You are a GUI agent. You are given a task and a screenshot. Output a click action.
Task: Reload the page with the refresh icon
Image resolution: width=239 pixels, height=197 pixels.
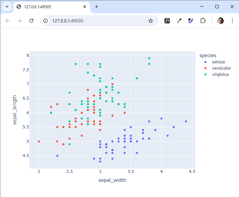[31, 21]
